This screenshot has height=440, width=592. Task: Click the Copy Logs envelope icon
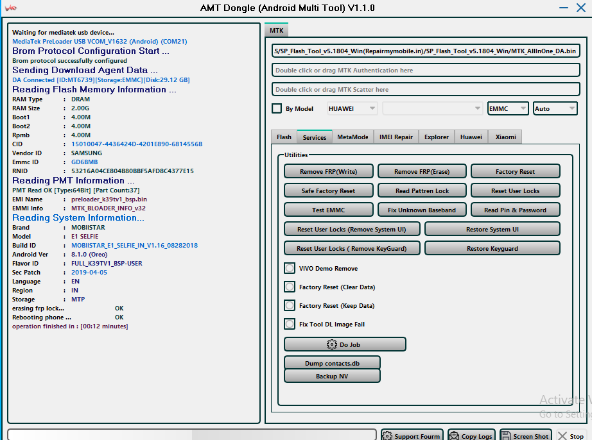click(x=454, y=436)
